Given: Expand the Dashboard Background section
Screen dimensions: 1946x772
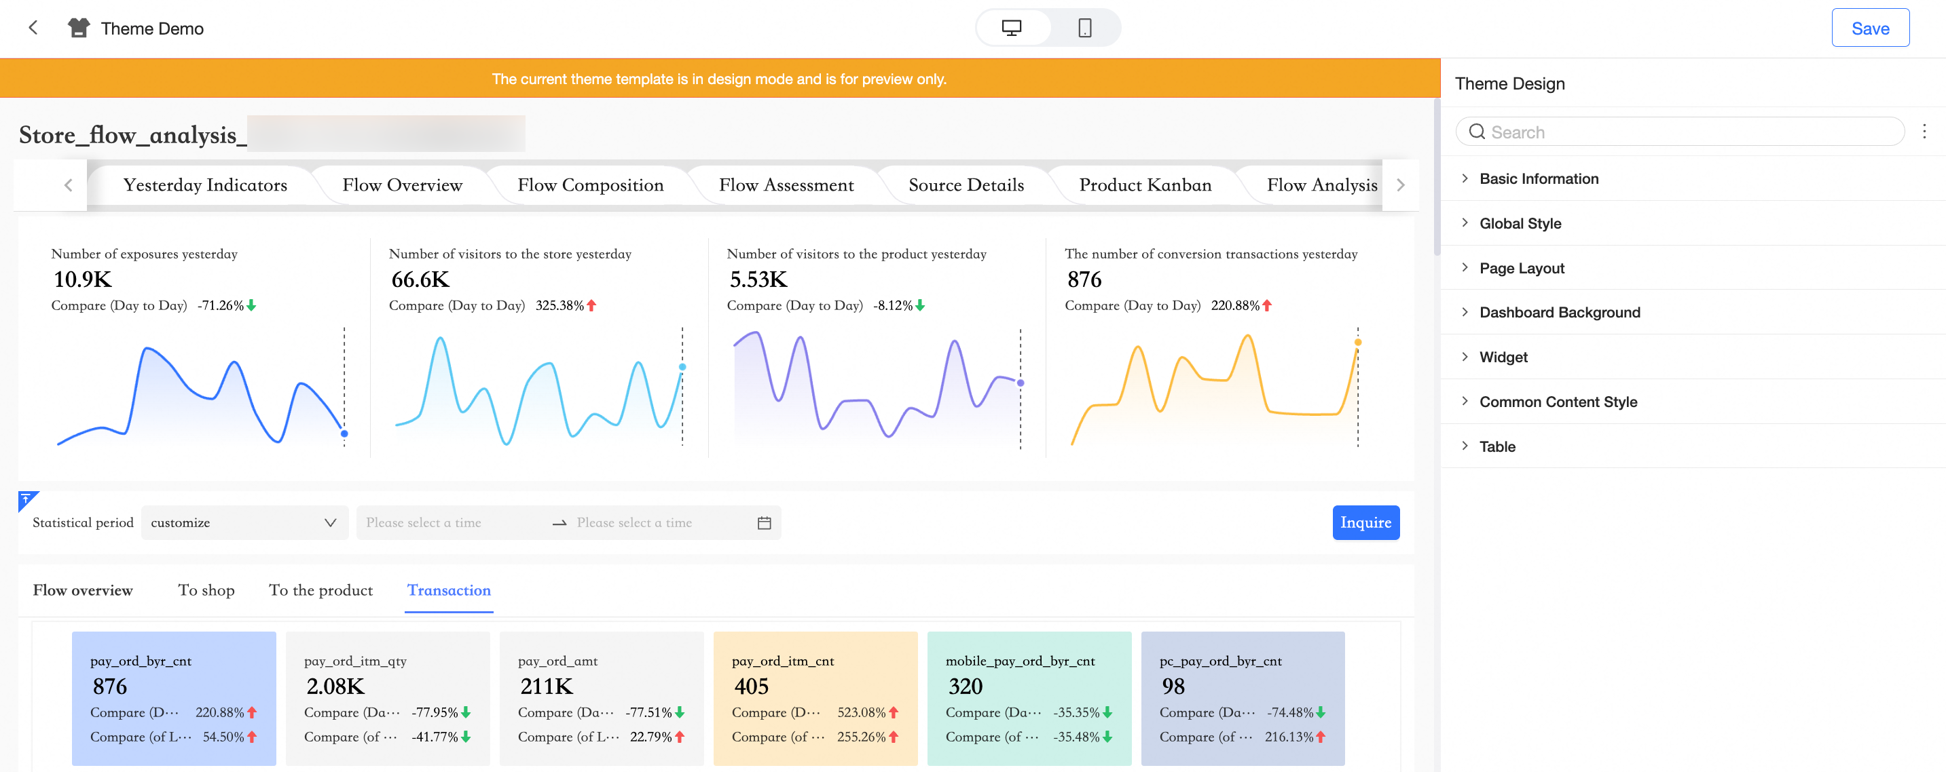Looking at the screenshot, I should [x=1558, y=313].
